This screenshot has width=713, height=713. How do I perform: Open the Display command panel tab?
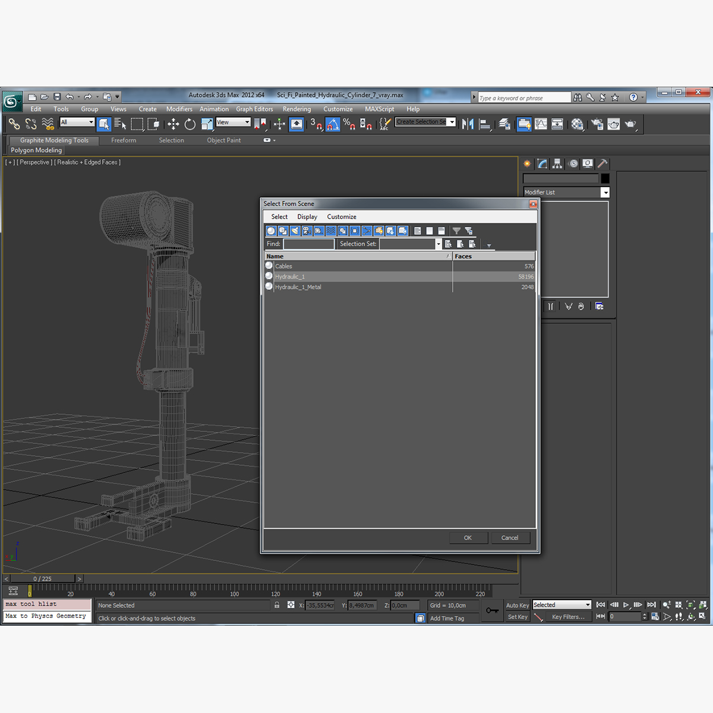(588, 163)
